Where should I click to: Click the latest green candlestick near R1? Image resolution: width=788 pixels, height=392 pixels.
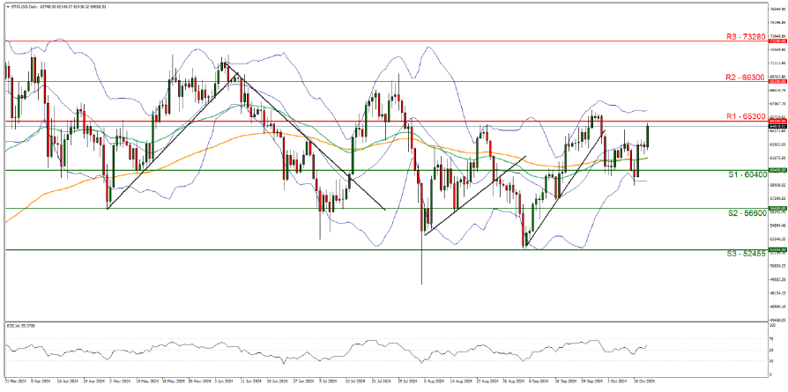pos(648,135)
